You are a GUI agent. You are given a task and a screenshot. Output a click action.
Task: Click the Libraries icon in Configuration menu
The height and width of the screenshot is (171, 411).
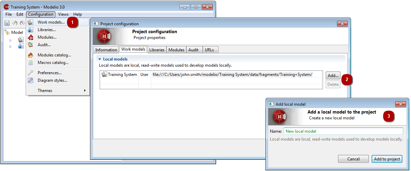[30, 30]
